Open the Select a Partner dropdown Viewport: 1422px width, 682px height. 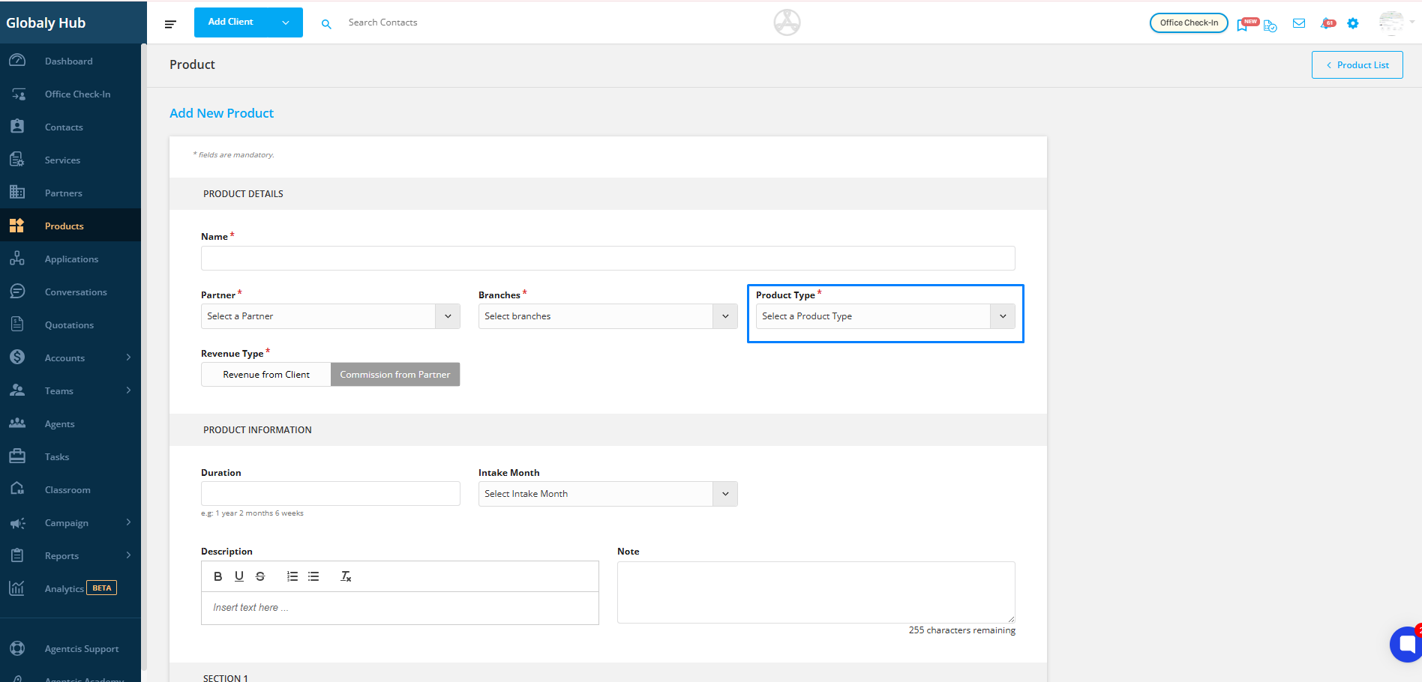(330, 316)
